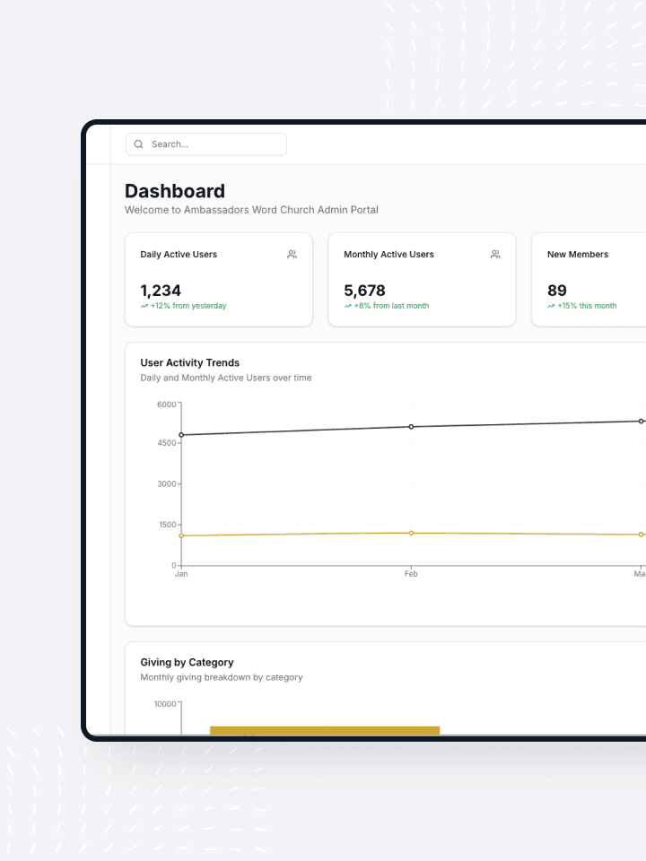Click the gold bar in Giving by Category

point(325,730)
